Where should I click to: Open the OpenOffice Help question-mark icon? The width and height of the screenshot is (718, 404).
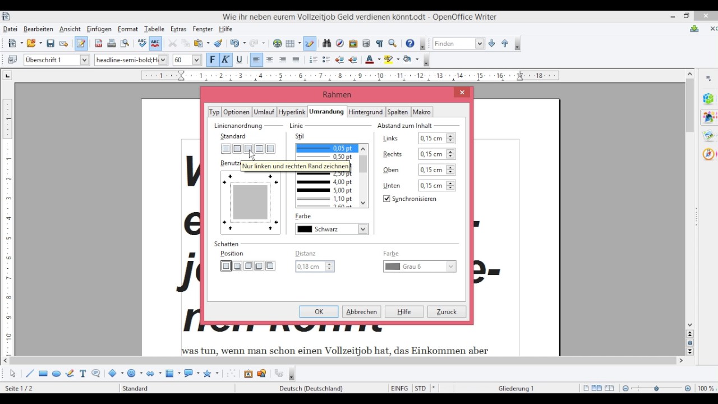(410, 43)
